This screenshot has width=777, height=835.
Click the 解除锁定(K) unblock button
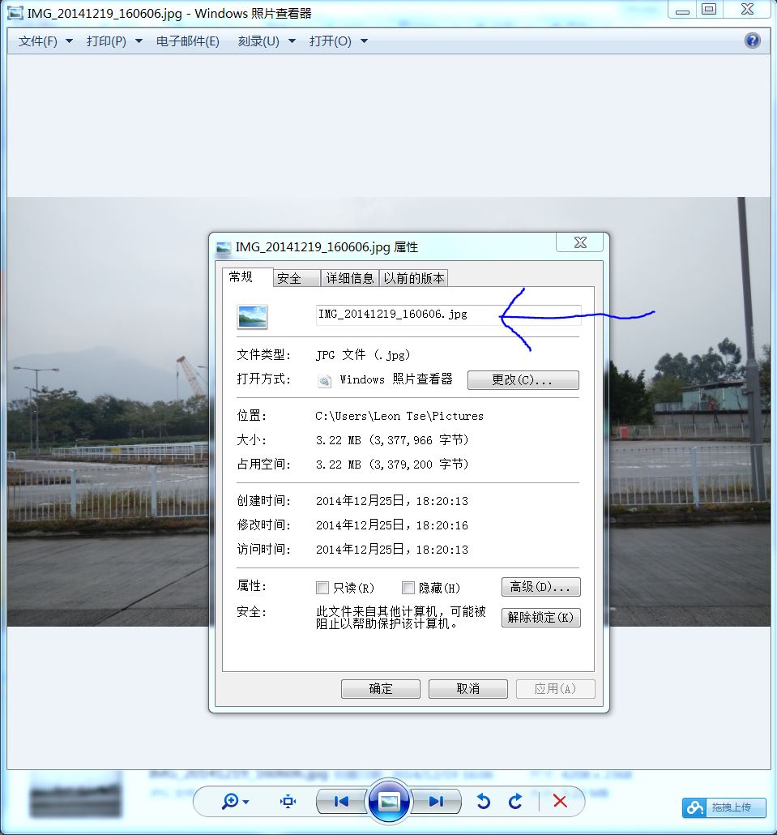tap(540, 618)
